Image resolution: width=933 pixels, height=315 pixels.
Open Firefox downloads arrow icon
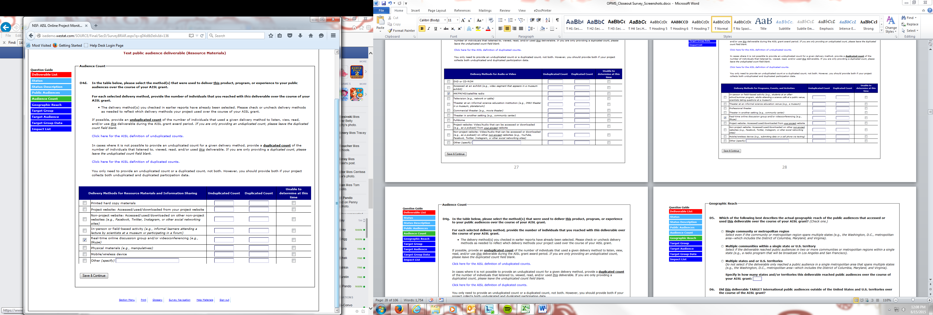click(300, 36)
